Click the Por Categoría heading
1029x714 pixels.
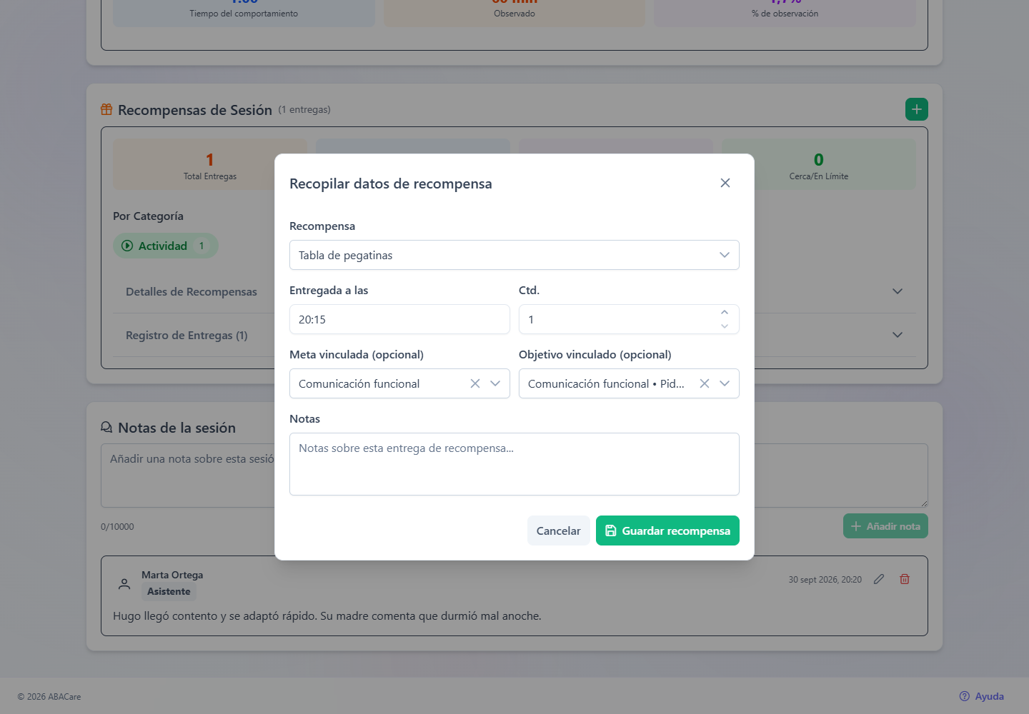tap(148, 216)
